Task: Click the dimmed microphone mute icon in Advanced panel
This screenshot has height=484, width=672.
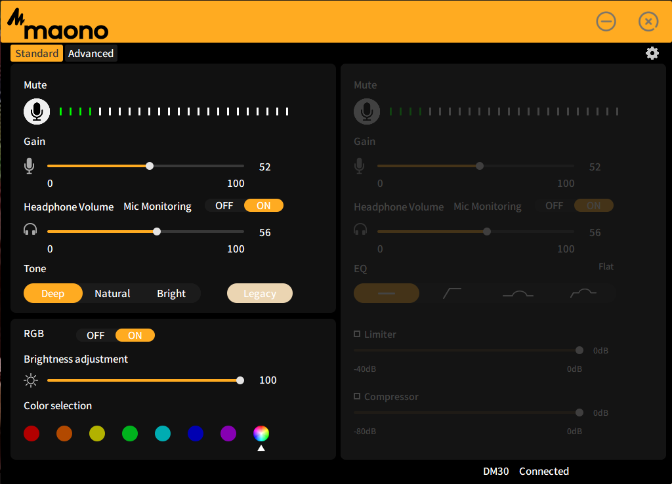Action: (367, 111)
